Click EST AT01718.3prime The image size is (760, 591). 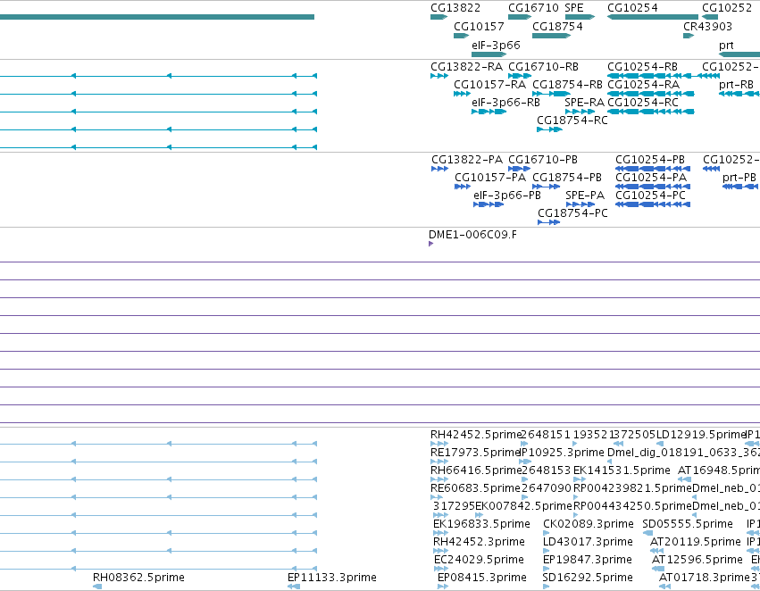tap(664, 587)
